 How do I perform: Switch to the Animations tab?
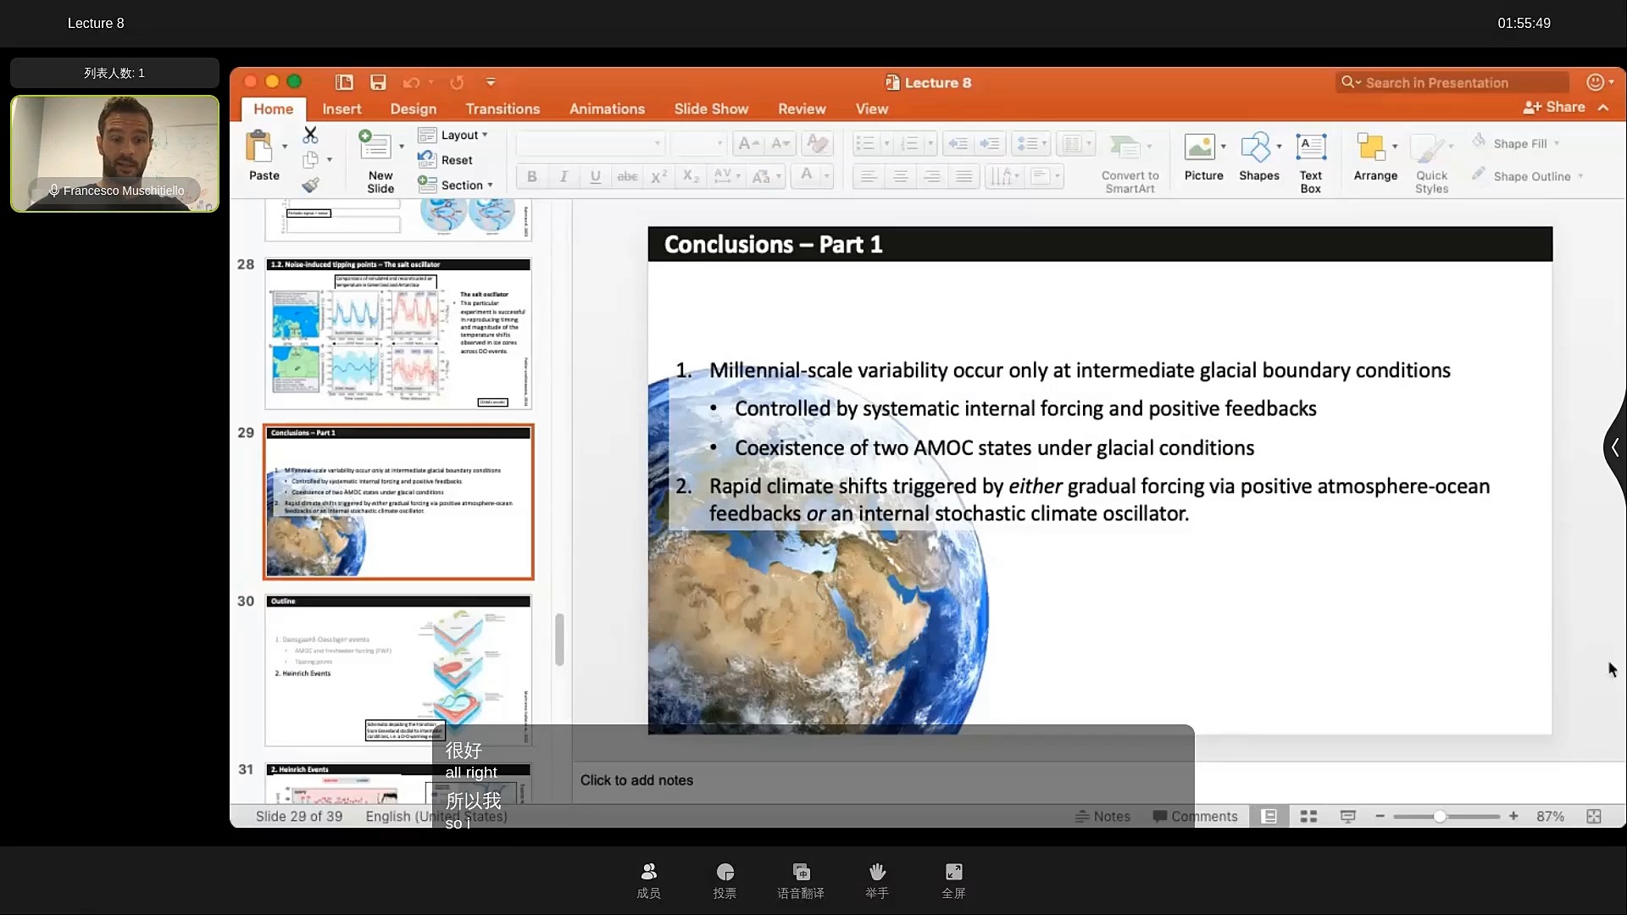tap(607, 108)
